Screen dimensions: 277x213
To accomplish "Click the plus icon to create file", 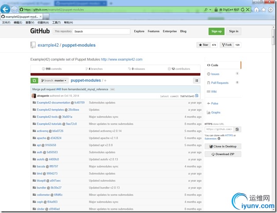I will tap(105, 81).
